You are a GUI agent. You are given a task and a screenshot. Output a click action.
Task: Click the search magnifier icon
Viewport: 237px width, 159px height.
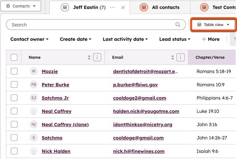[178, 24]
